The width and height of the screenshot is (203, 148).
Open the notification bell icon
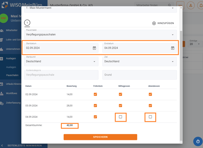(x=201, y=6)
